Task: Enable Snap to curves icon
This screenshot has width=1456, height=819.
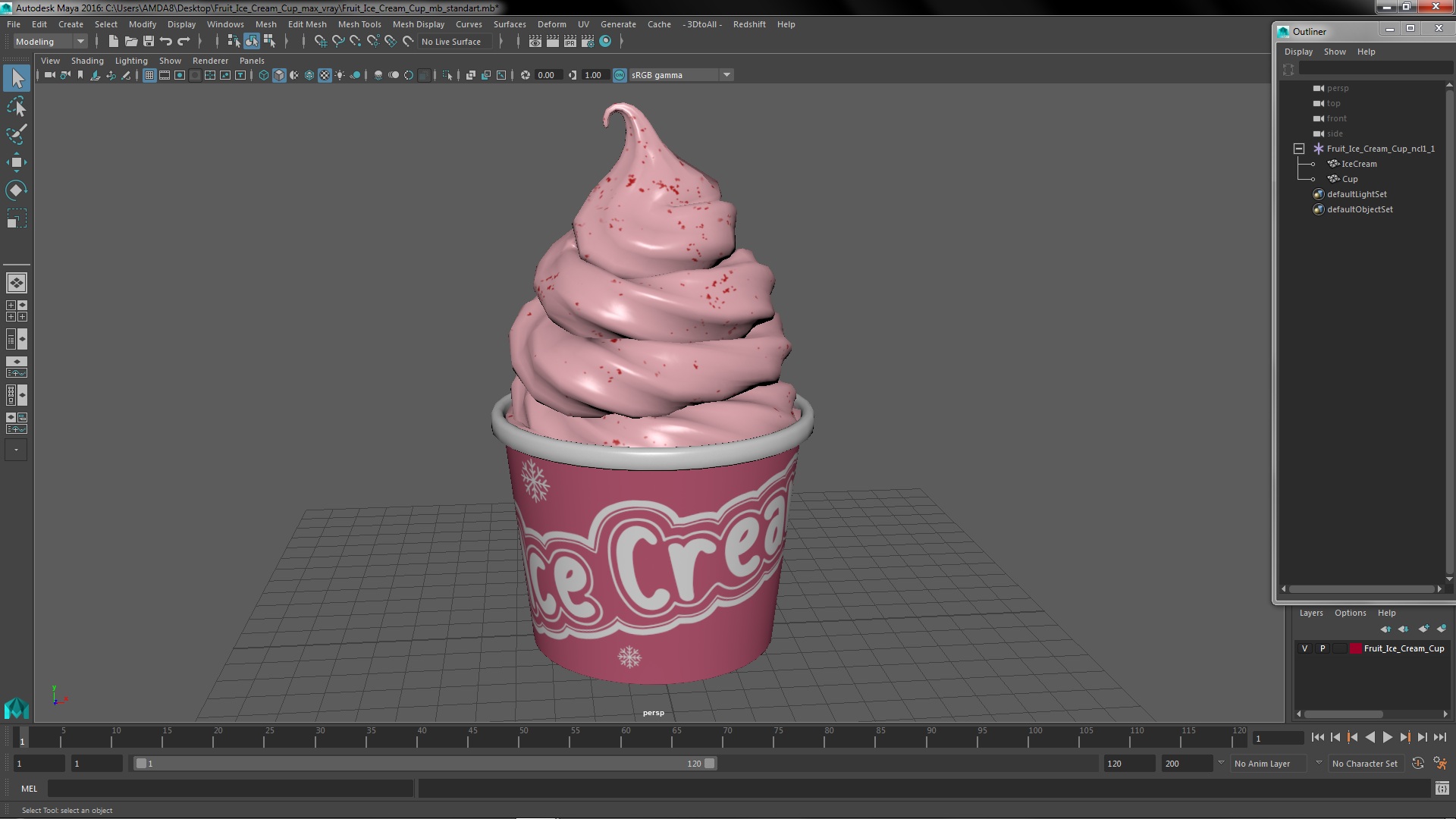Action: (x=338, y=42)
